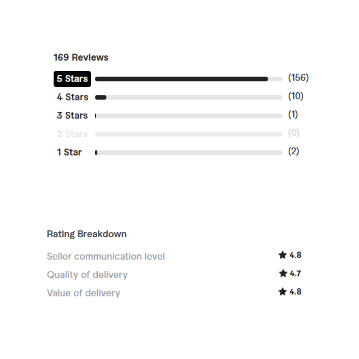Click the Rating Breakdown heading
The height and width of the screenshot is (359, 359).
(87, 234)
